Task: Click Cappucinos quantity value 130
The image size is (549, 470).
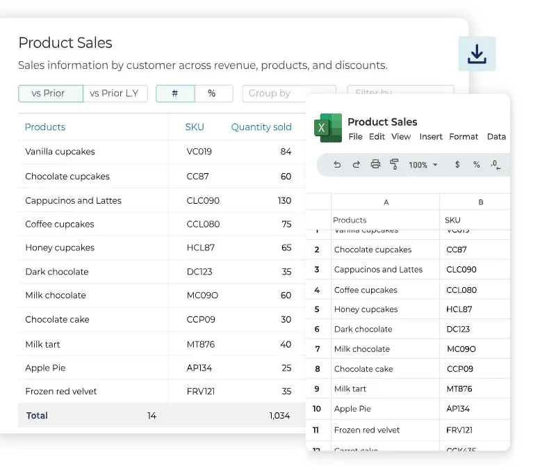Action: pyautogui.click(x=284, y=201)
